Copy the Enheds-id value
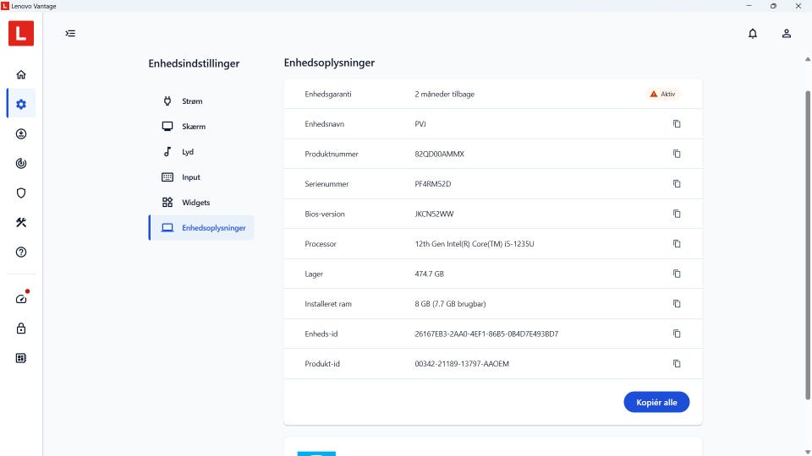The image size is (812, 456). pyautogui.click(x=677, y=334)
